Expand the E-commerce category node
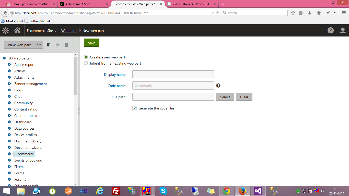349x196 pixels. click(x=9, y=154)
